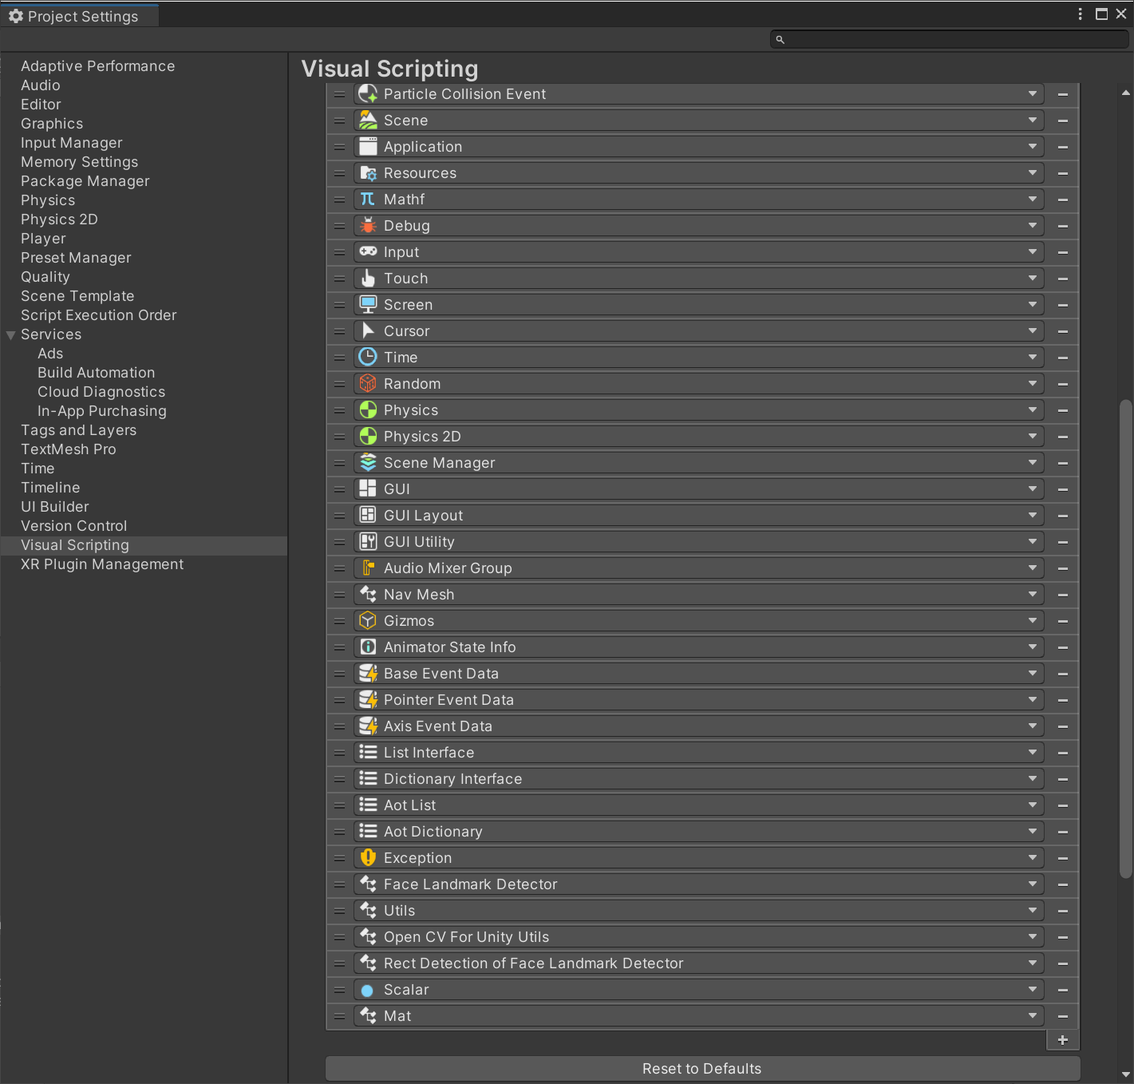Open the Dictionary Interface dropdown

pyautogui.click(x=699, y=779)
